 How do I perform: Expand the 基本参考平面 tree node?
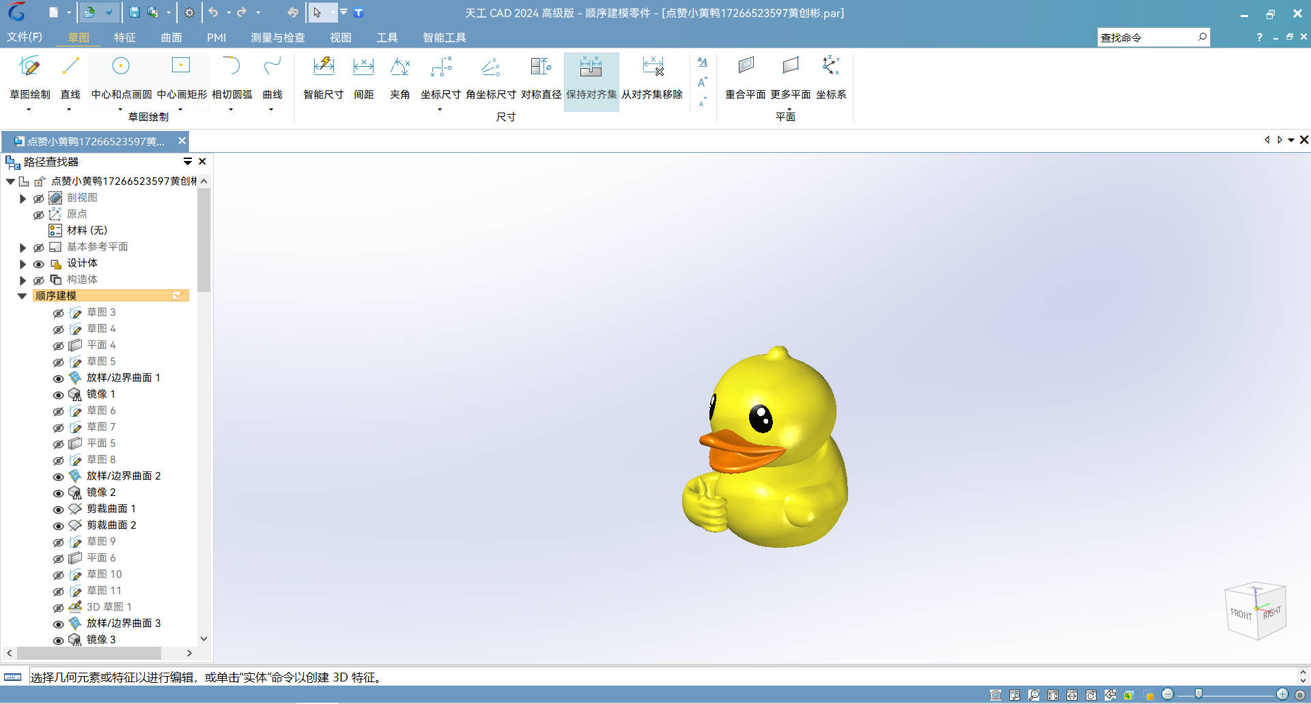coord(23,248)
